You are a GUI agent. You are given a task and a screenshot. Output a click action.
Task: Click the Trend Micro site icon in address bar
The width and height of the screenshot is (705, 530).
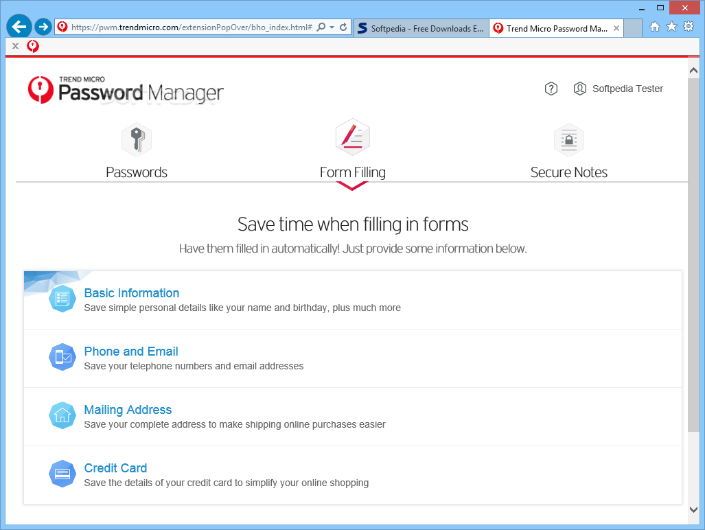(62, 27)
